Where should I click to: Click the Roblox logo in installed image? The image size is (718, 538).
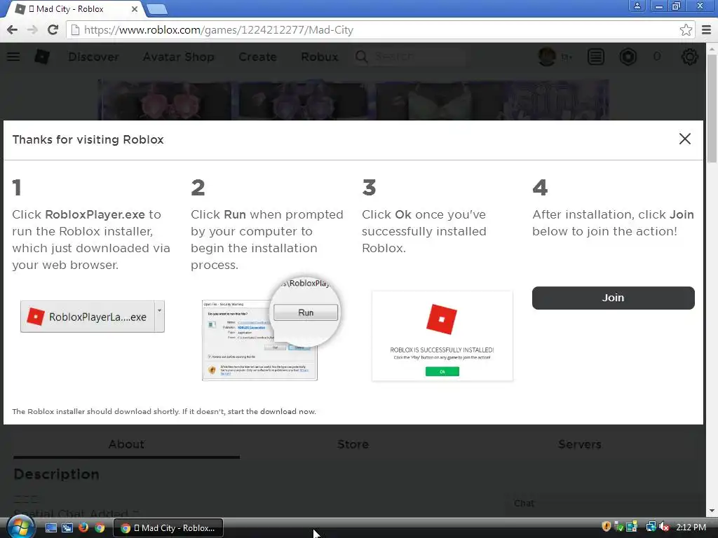442,319
